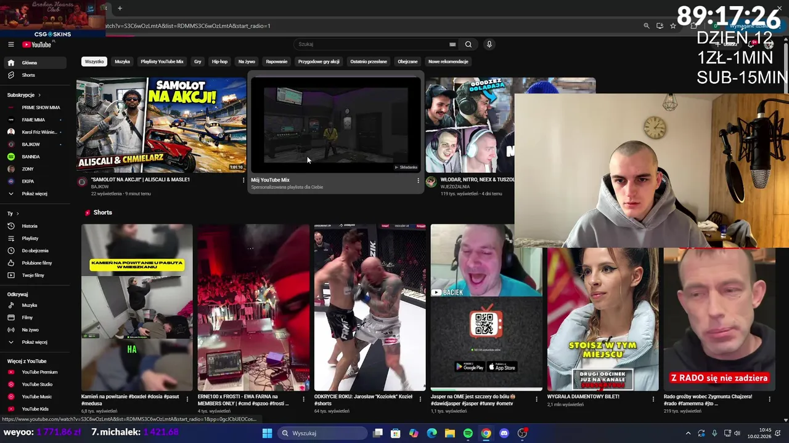This screenshot has width=789, height=443.
Task: Select Przygodowe gry akcji chip
Action: point(319,62)
